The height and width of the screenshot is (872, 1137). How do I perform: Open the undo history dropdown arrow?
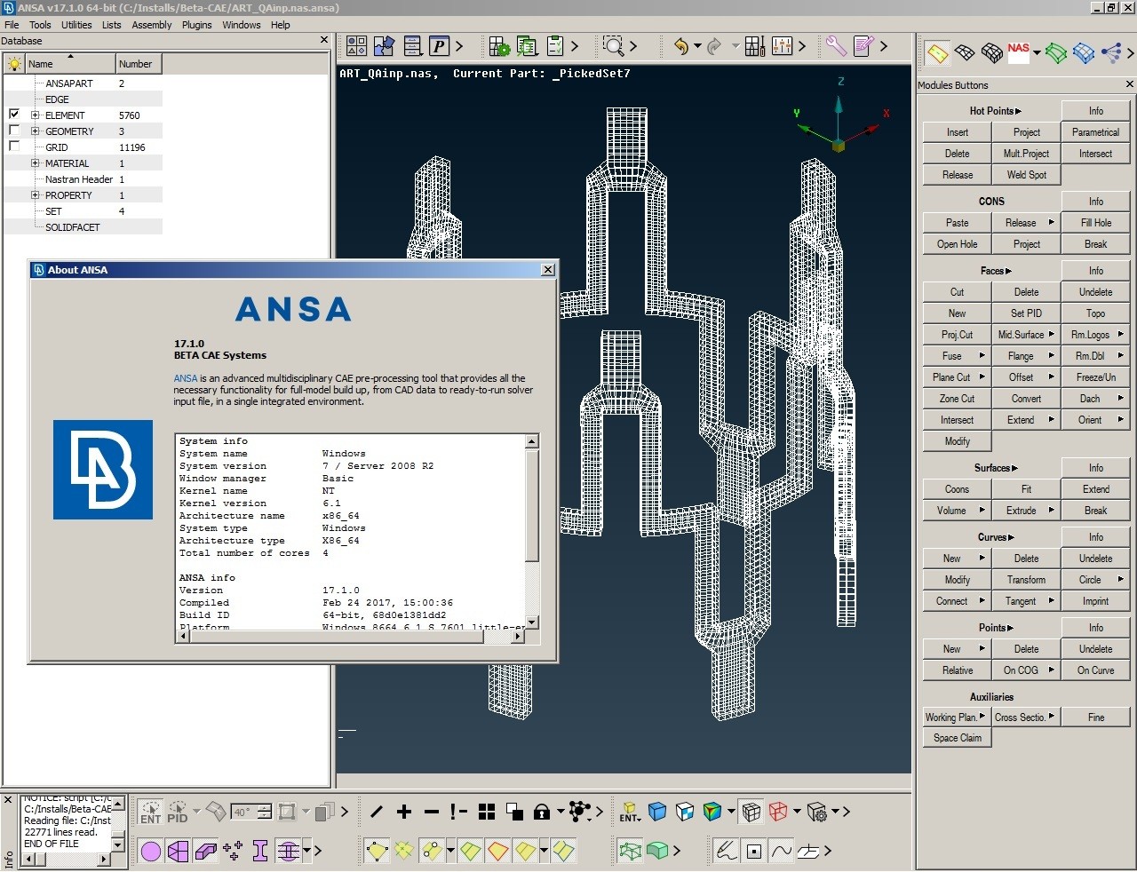697,46
